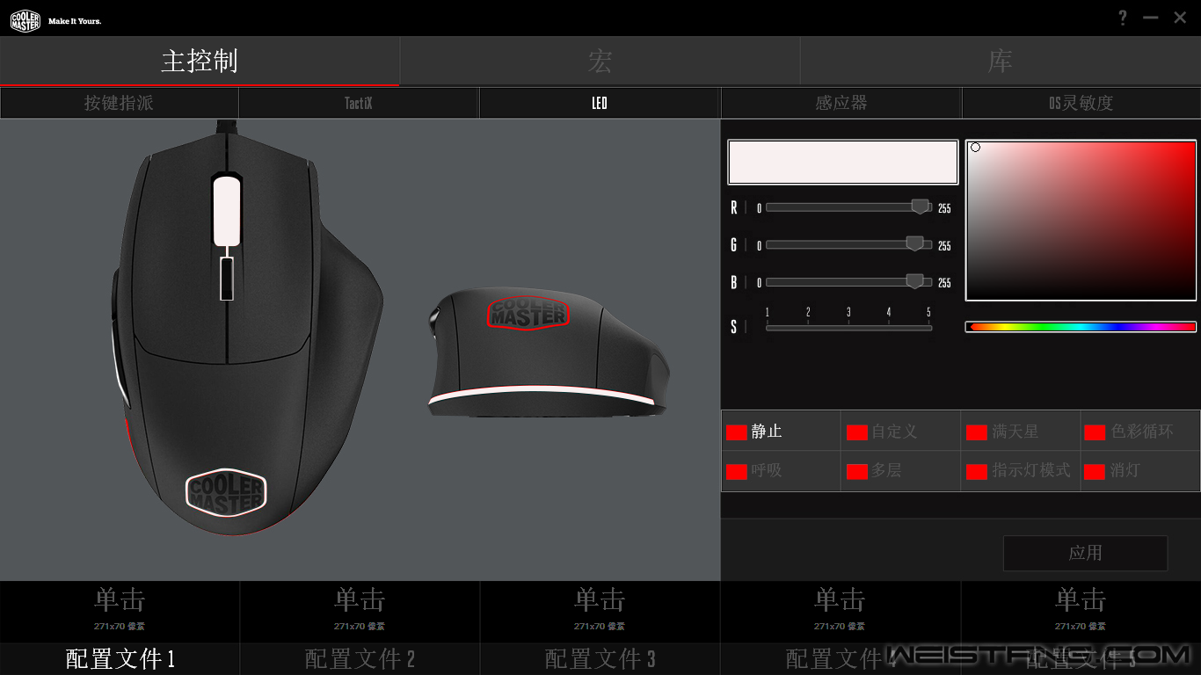The width and height of the screenshot is (1201, 675).
Task: Open the 感应器 sensor sub-tab
Action: (x=841, y=103)
